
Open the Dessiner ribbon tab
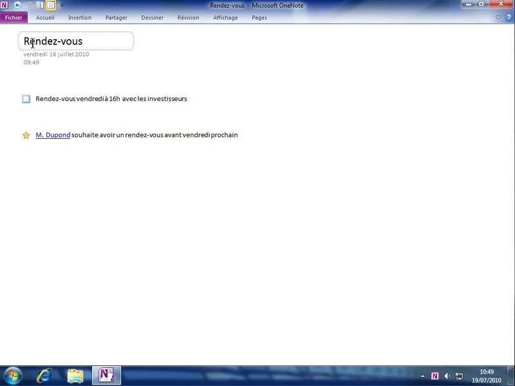pyautogui.click(x=153, y=17)
